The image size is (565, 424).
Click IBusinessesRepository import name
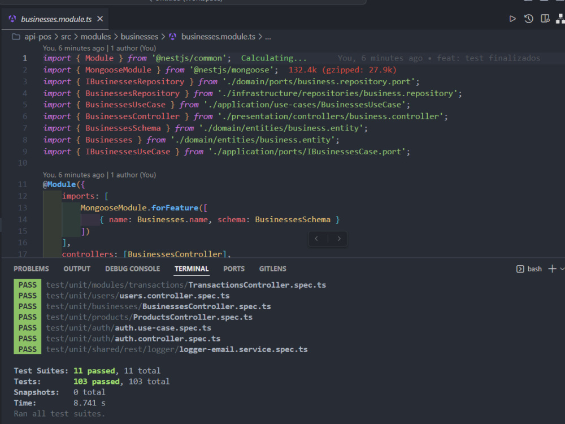pyautogui.click(x=134, y=81)
